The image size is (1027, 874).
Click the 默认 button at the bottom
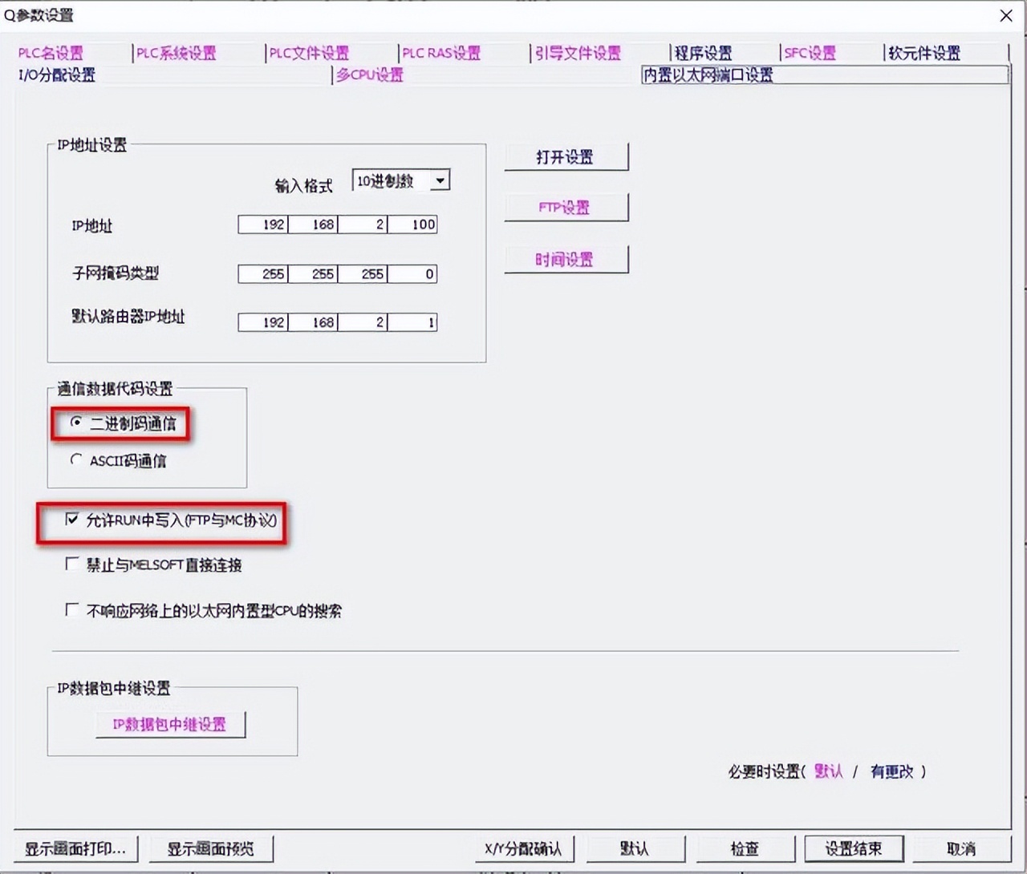click(x=635, y=848)
